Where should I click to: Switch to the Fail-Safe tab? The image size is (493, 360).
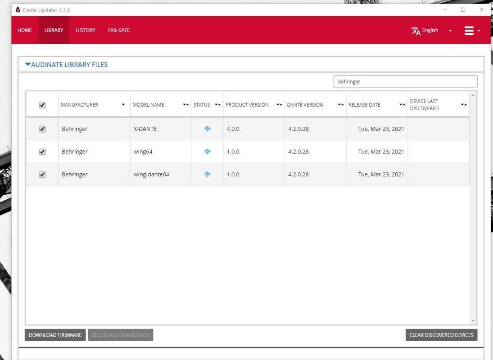119,30
